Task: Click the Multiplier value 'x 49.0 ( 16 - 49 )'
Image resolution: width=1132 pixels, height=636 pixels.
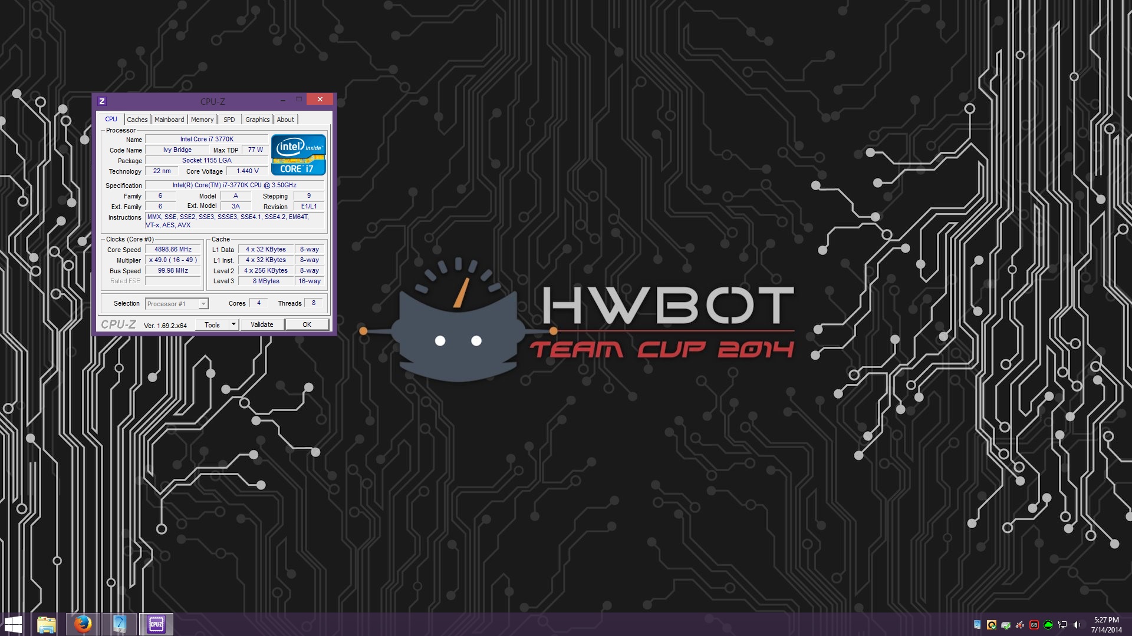Action: pyautogui.click(x=173, y=260)
